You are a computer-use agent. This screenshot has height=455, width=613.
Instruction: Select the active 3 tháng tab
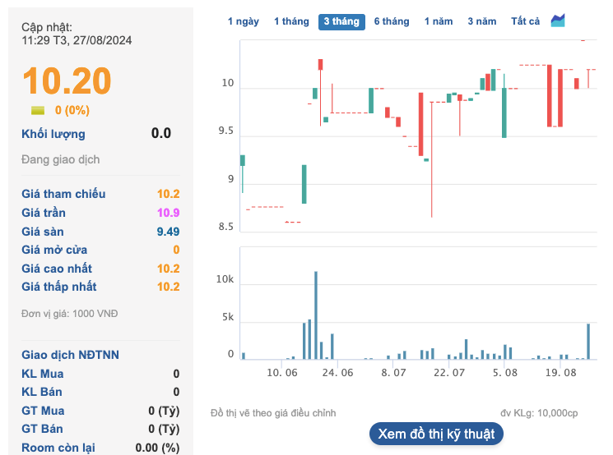coord(341,21)
